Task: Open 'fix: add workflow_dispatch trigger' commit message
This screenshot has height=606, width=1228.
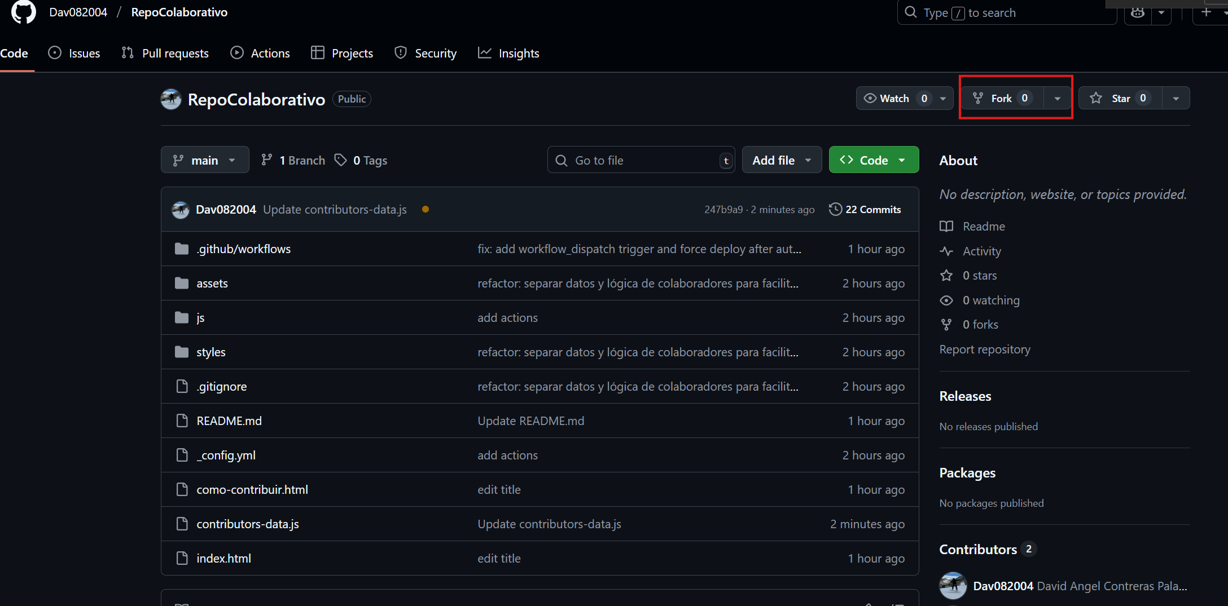Action: 639,249
